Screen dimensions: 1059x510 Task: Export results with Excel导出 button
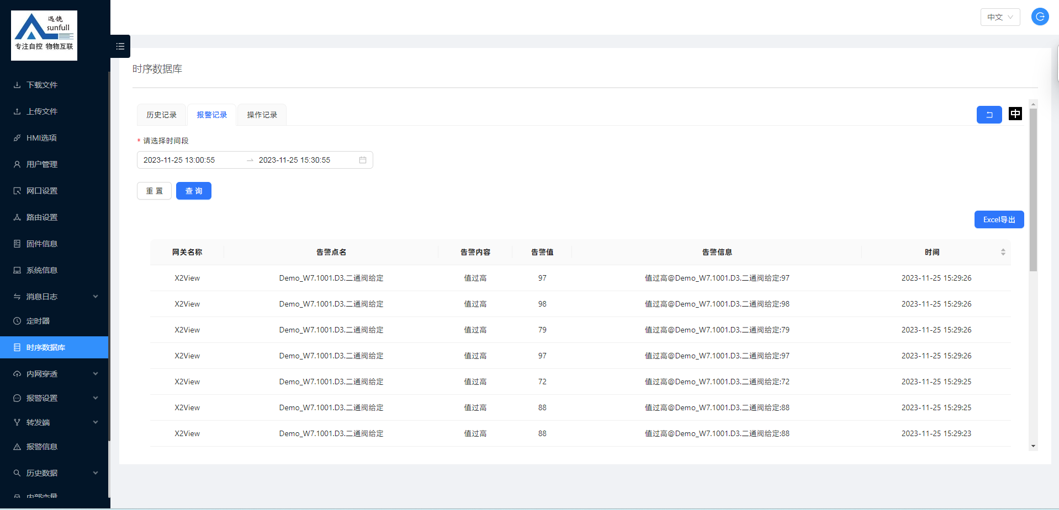click(998, 219)
